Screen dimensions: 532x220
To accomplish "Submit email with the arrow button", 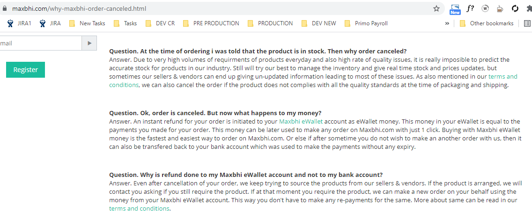I will (x=89, y=43).
